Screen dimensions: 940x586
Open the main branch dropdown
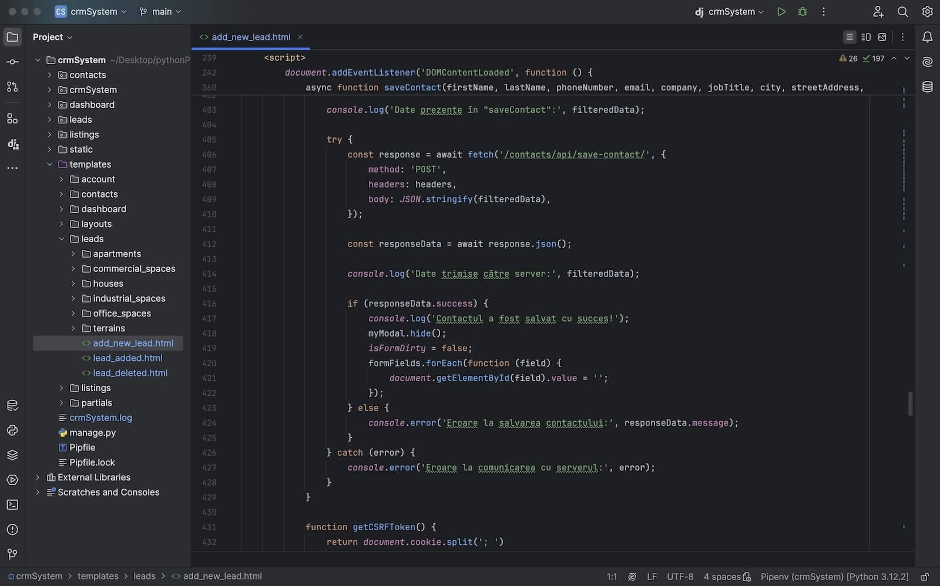160,12
